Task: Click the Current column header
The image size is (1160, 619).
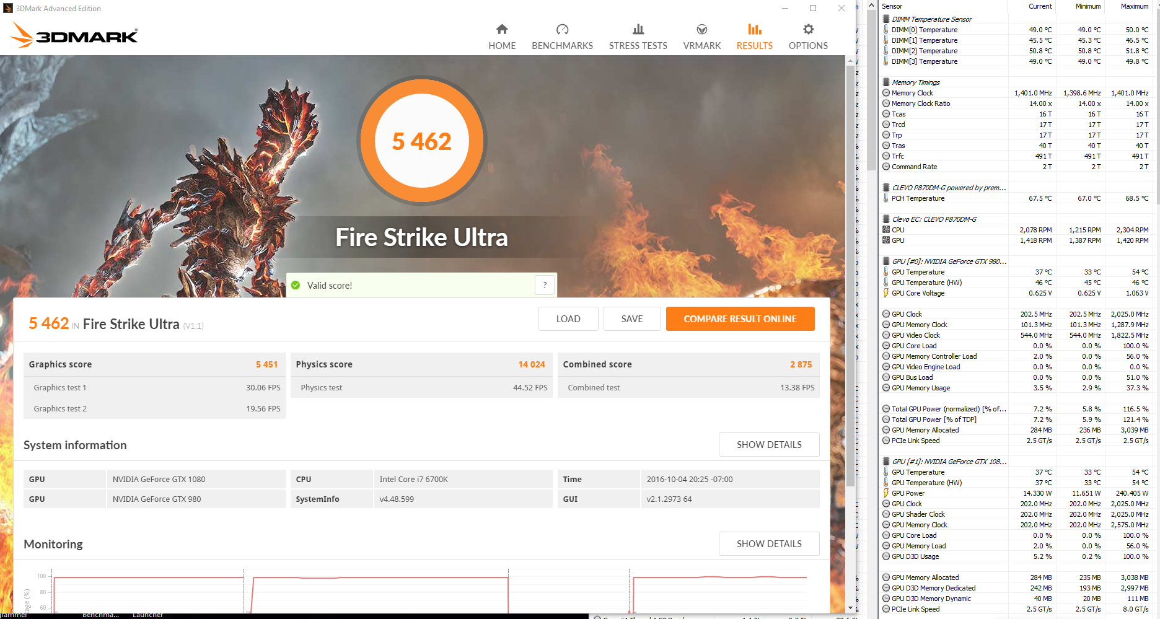Action: point(1040,6)
